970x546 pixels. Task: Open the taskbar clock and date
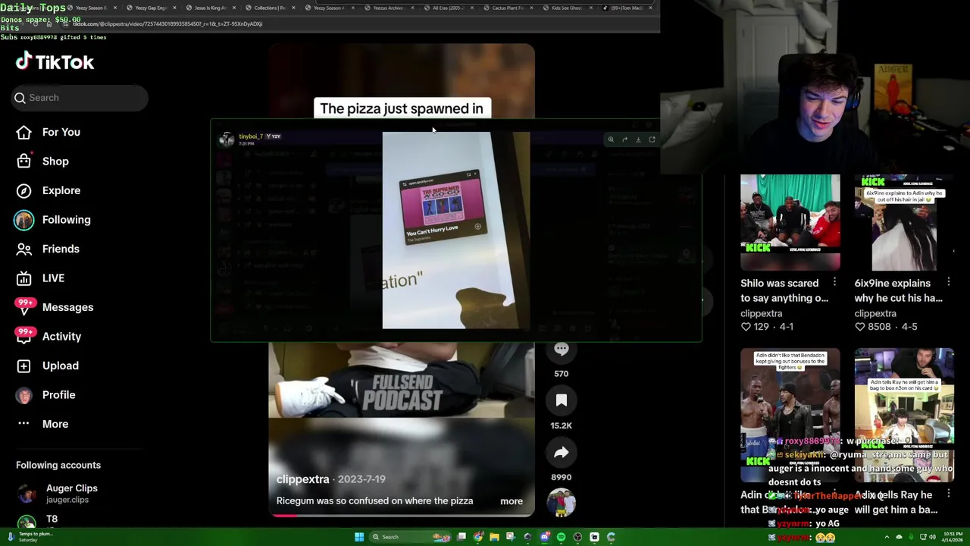951,537
